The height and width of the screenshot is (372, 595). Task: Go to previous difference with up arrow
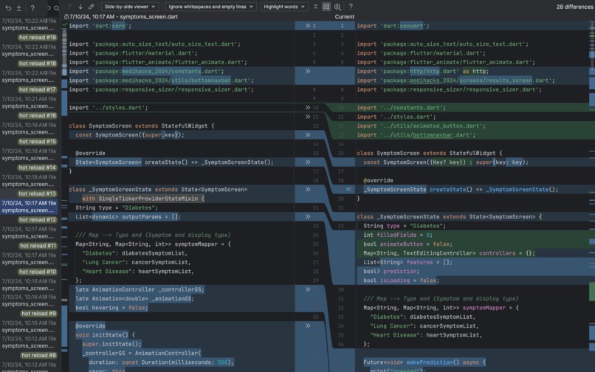[70, 7]
